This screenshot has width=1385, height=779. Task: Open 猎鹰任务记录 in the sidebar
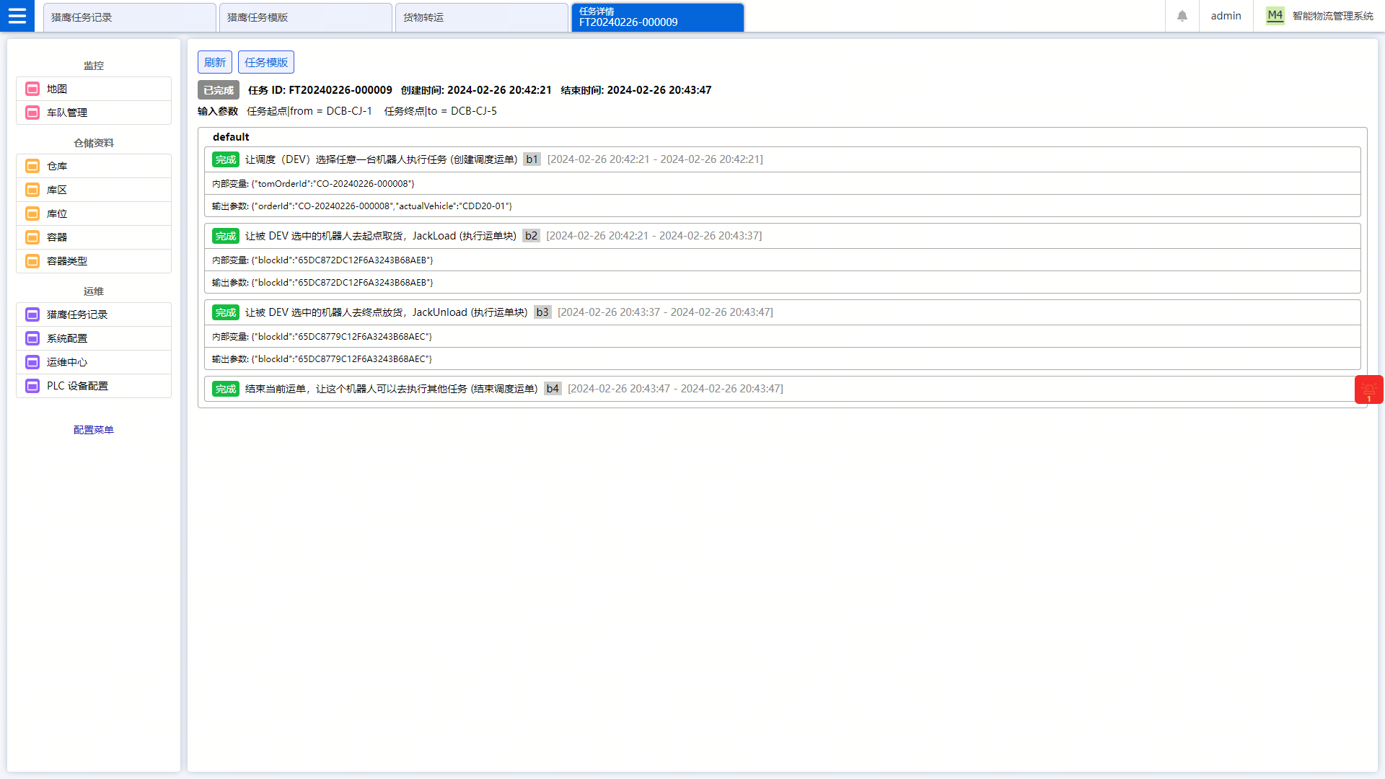click(94, 314)
